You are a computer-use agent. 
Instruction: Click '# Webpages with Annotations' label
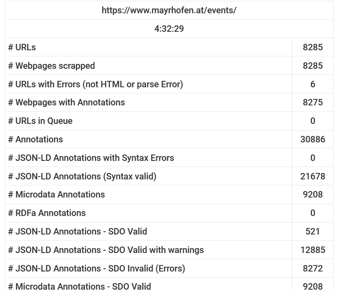click(x=66, y=103)
